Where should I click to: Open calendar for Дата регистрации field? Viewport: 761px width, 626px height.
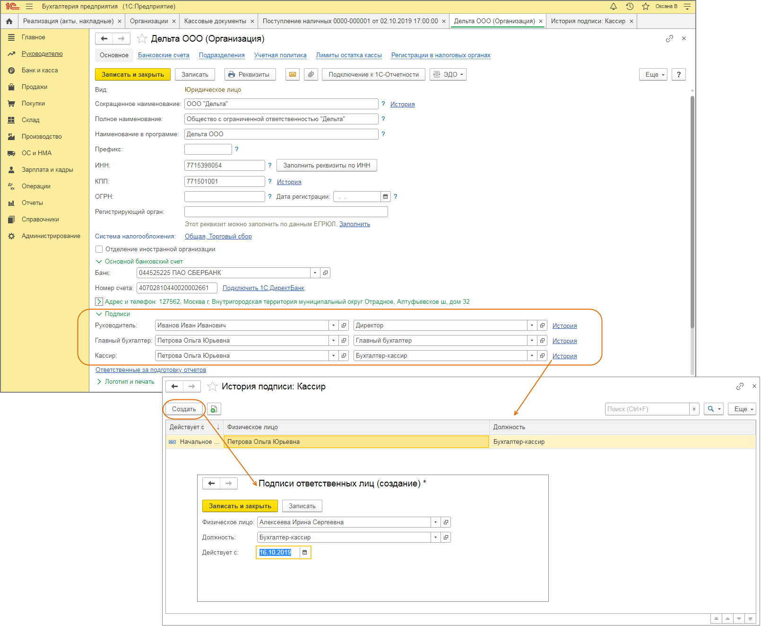pos(385,197)
